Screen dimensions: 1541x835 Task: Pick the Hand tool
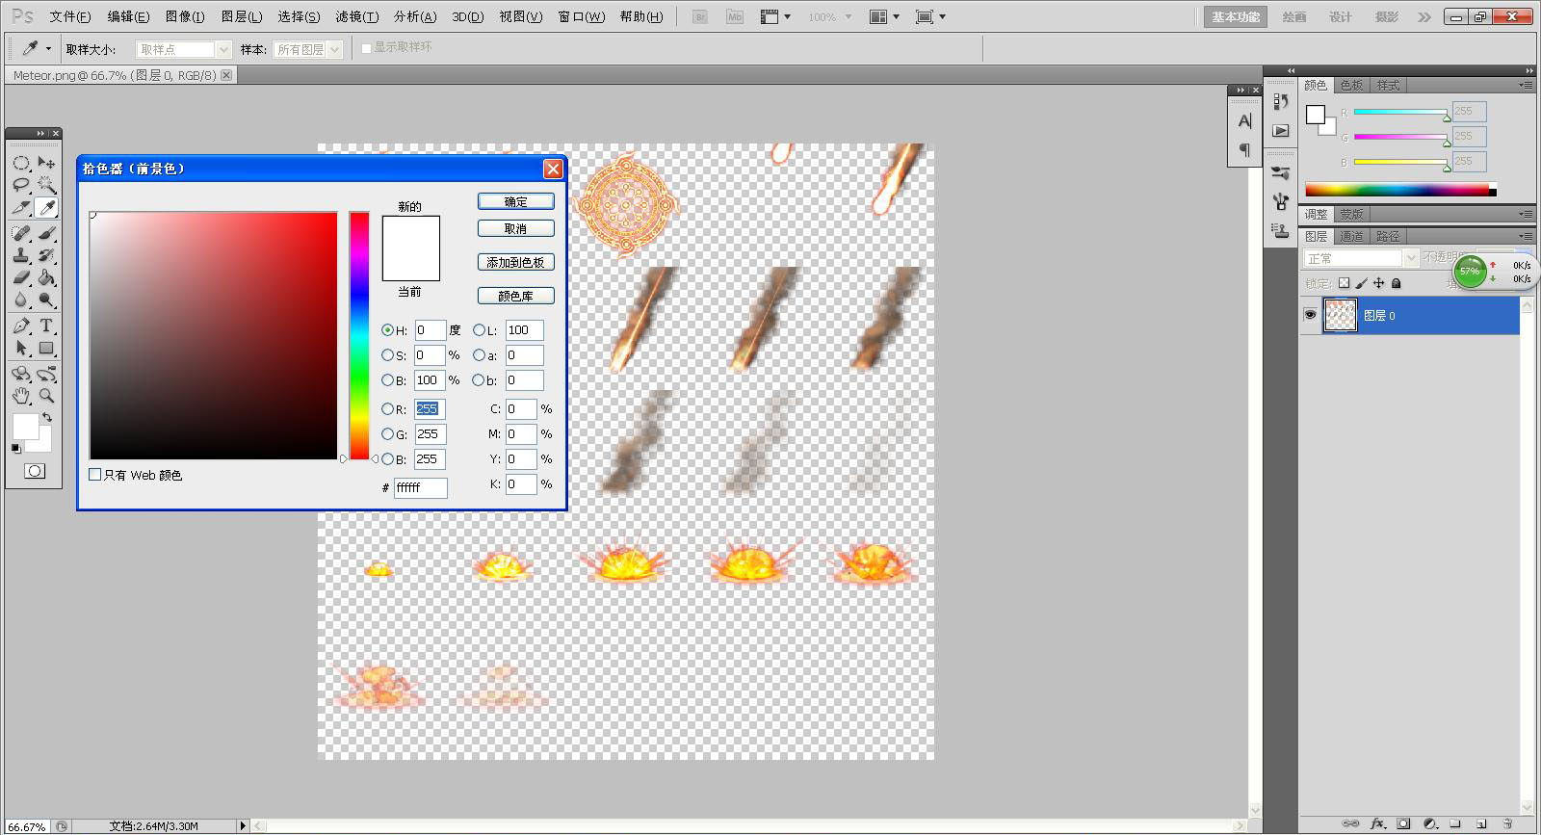point(21,396)
